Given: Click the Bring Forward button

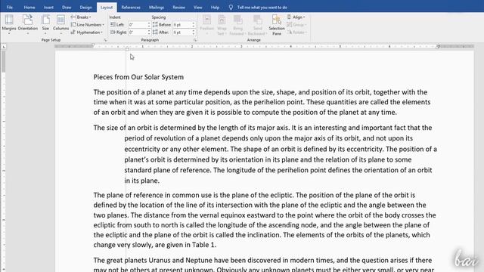Looking at the screenshot, I should click(x=237, y=25).
